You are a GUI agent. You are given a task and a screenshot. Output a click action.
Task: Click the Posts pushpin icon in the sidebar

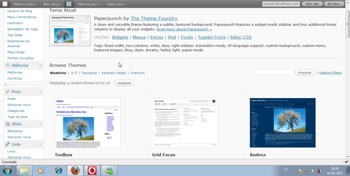coord(7,92)
